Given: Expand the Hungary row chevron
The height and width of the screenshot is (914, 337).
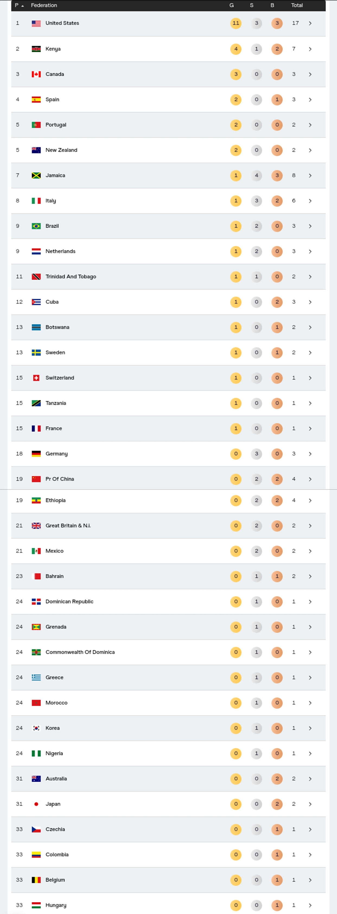Looking at the screenshot, I should (x=310, y=905).
